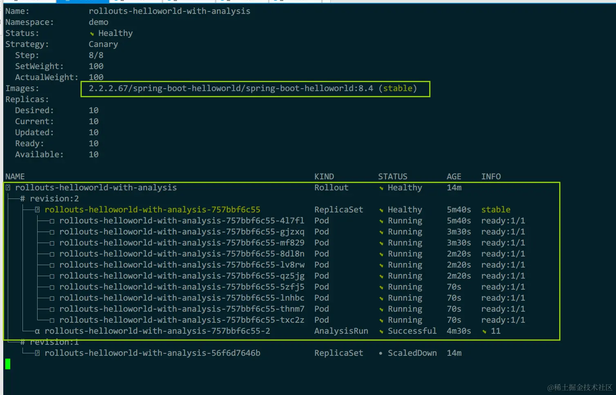Click the AnalysisRun row named 757bbf6c55-2
616x395 pixels.
157,331
